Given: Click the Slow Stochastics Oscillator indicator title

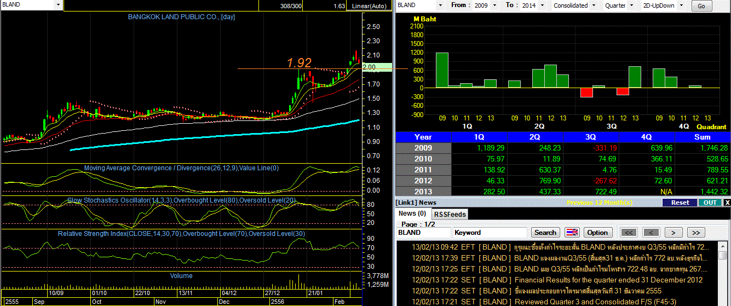Looking at the screenshot, I should tap(181, 200).
